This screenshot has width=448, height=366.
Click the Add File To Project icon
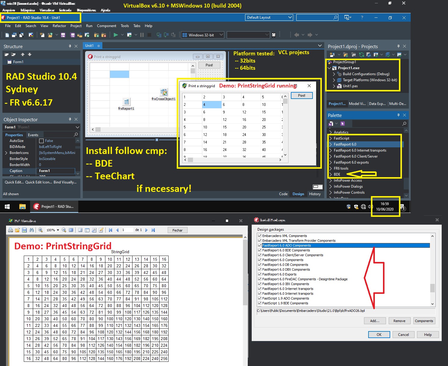97,35
